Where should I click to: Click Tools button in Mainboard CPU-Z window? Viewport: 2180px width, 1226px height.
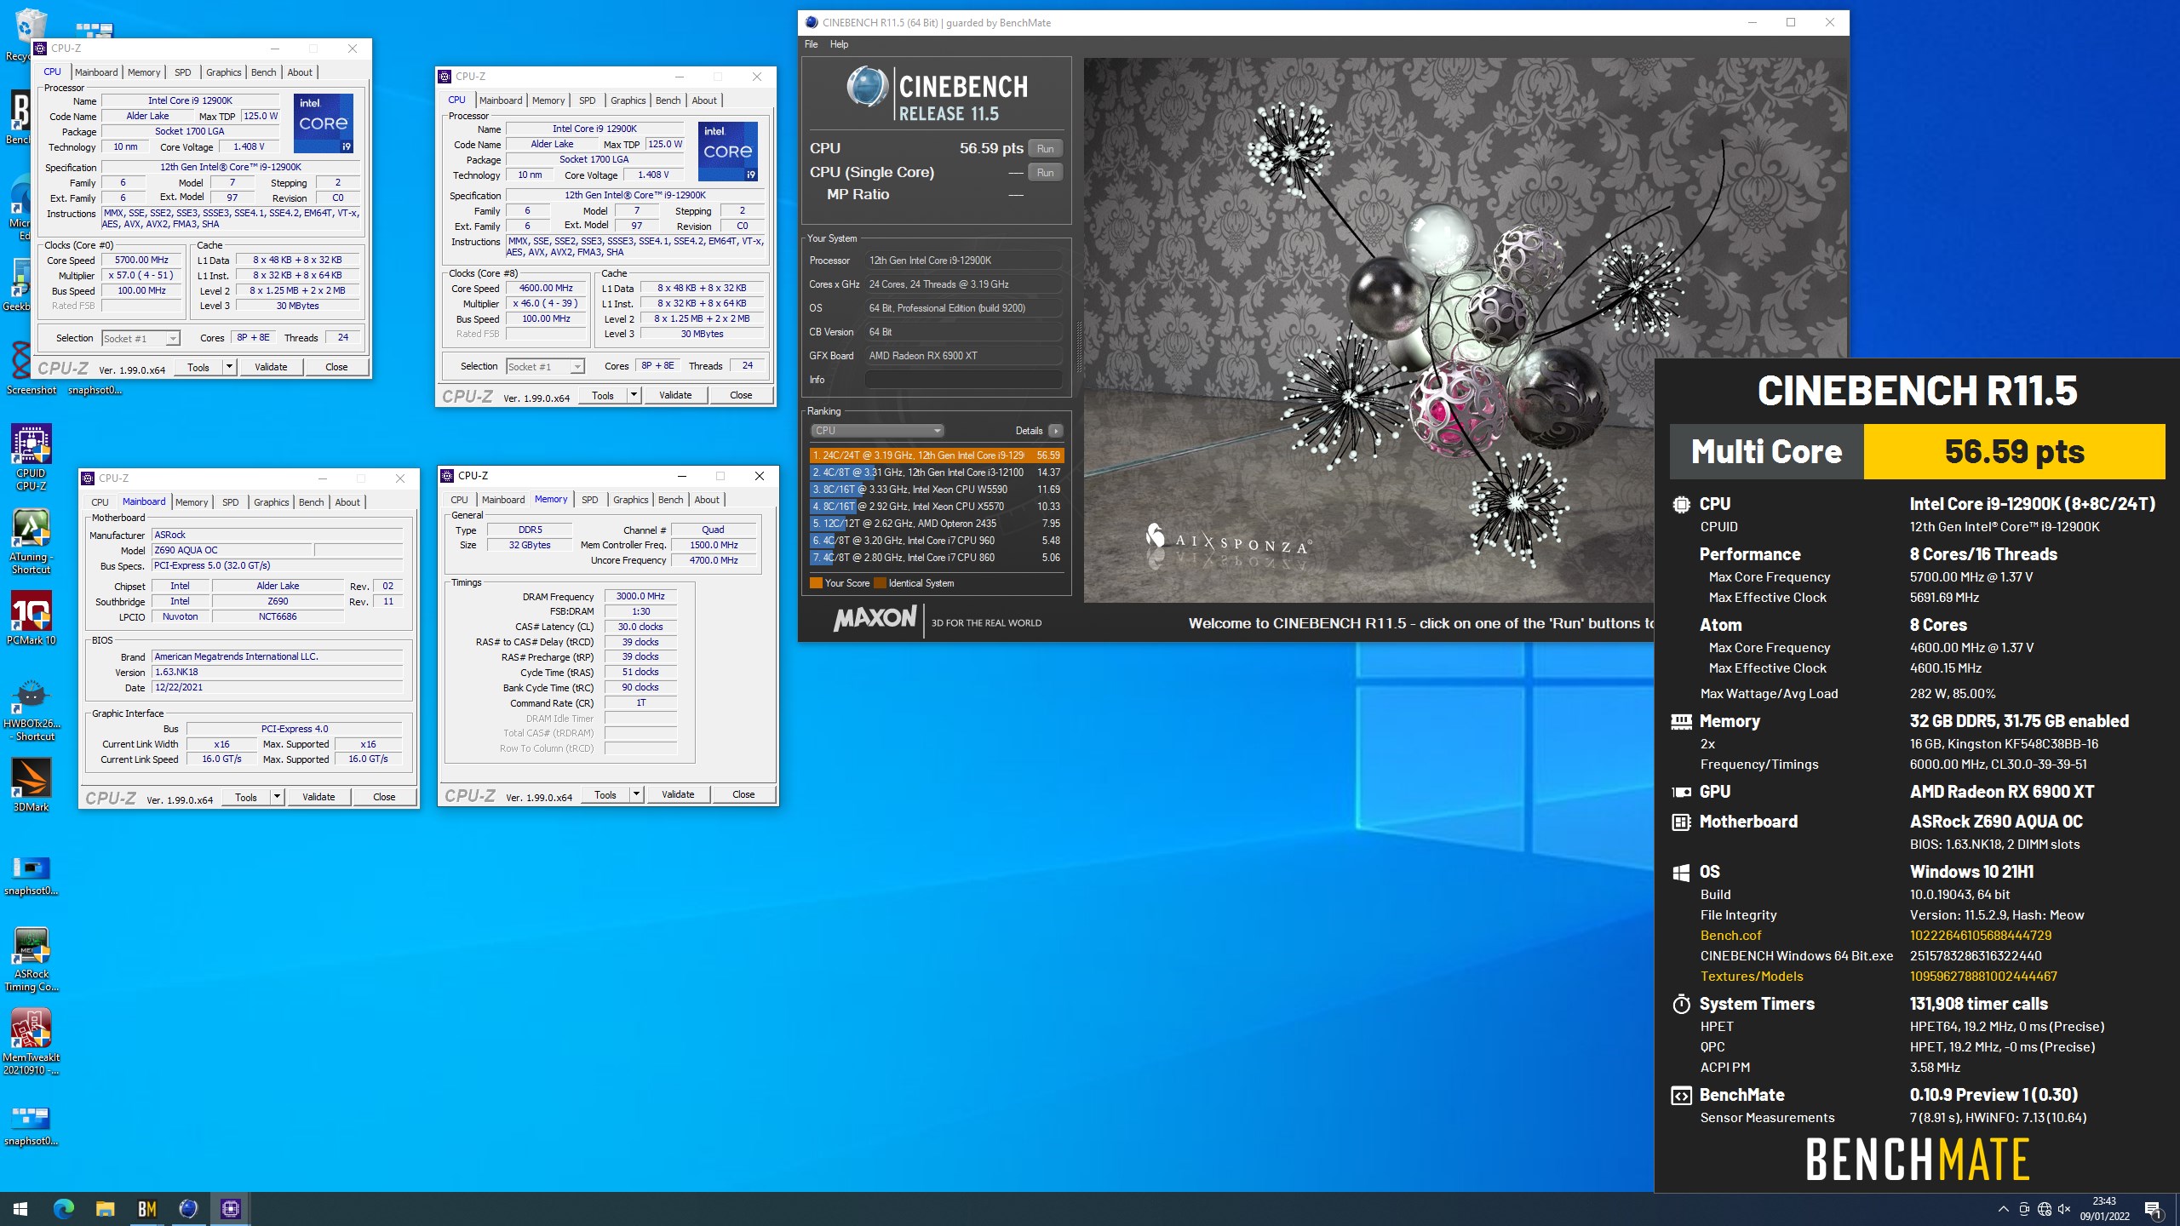coord(246,797)
